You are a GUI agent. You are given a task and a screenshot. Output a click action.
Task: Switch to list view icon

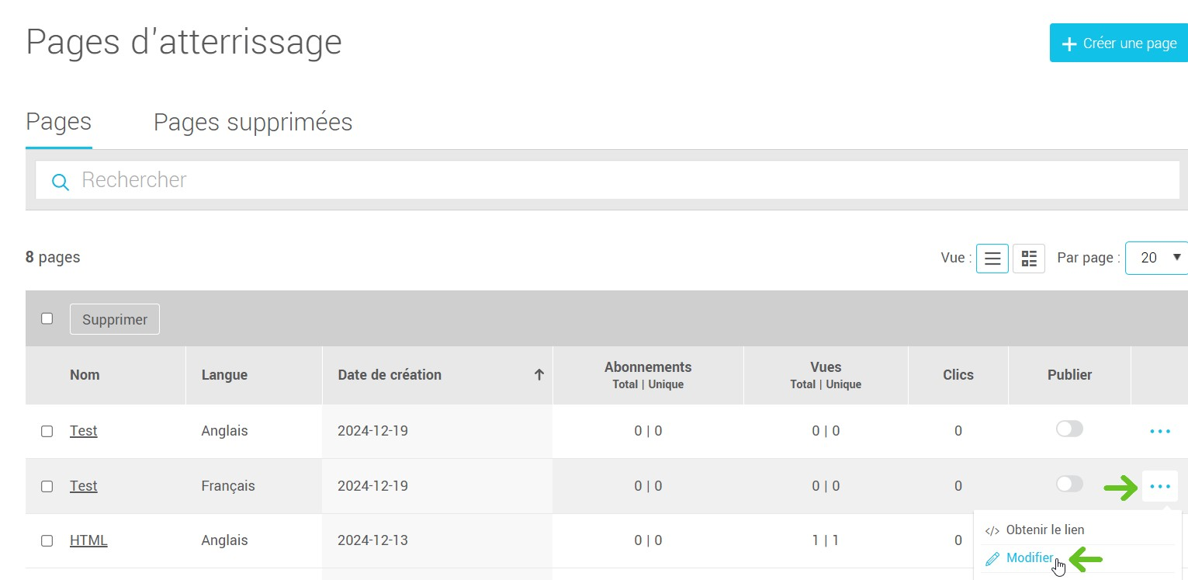[x=992, y=259]
